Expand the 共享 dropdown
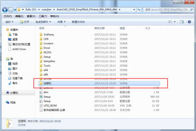Screen dimensions: 196x131 (x=61, y=22)
